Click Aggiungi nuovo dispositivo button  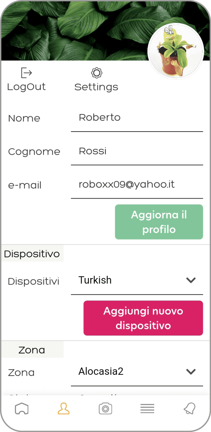(x=143, y=318)
